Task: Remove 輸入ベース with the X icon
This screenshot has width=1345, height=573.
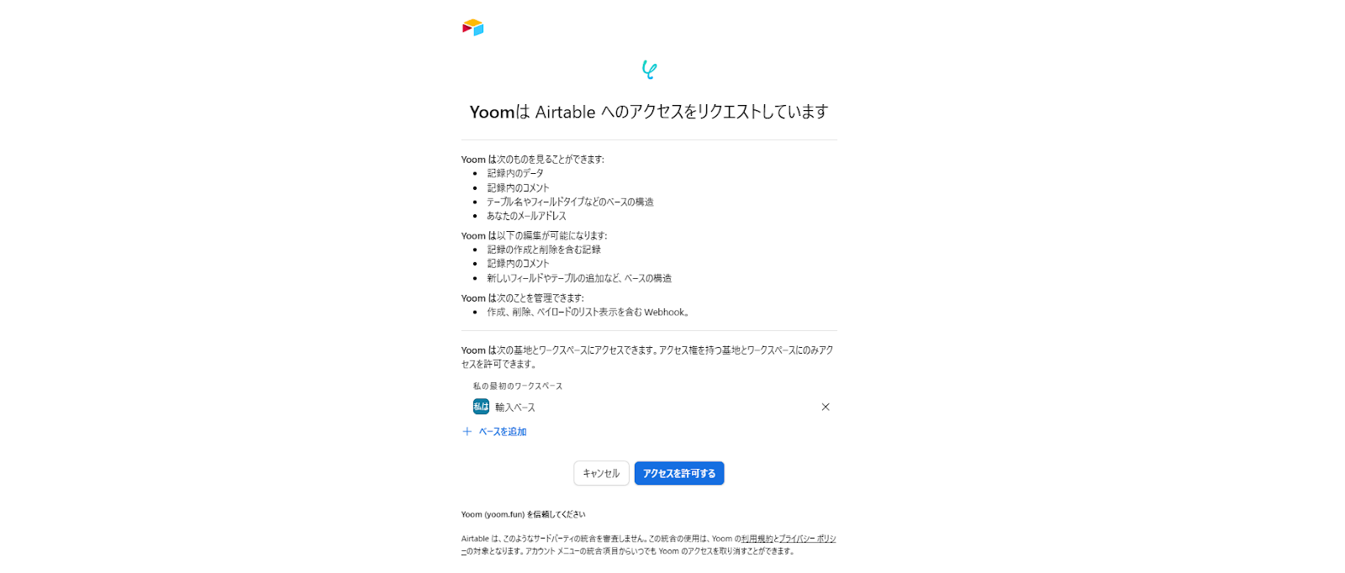Action: click(x=825, y=407)
